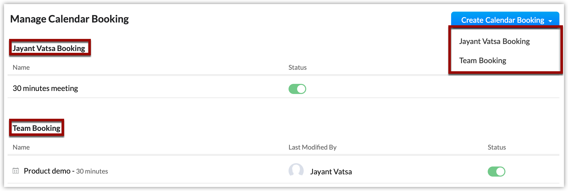The height and width of the screenshot is (191, 568).
Task: Click the Status header in Team Booking table
Action: [497, 147]
